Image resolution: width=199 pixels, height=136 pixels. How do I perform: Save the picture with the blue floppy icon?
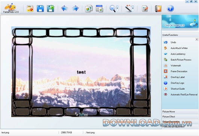pos(40,9)
